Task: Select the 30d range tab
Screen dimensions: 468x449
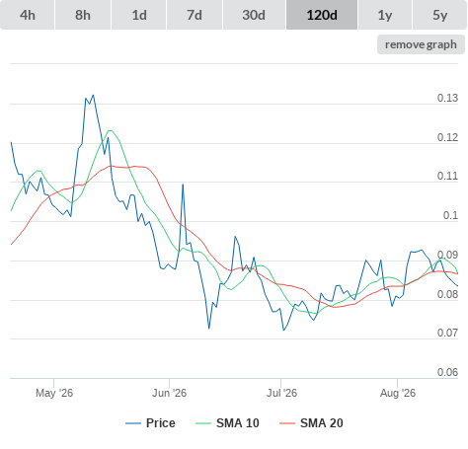Action: pyautogui.click(x=254, y=15)
